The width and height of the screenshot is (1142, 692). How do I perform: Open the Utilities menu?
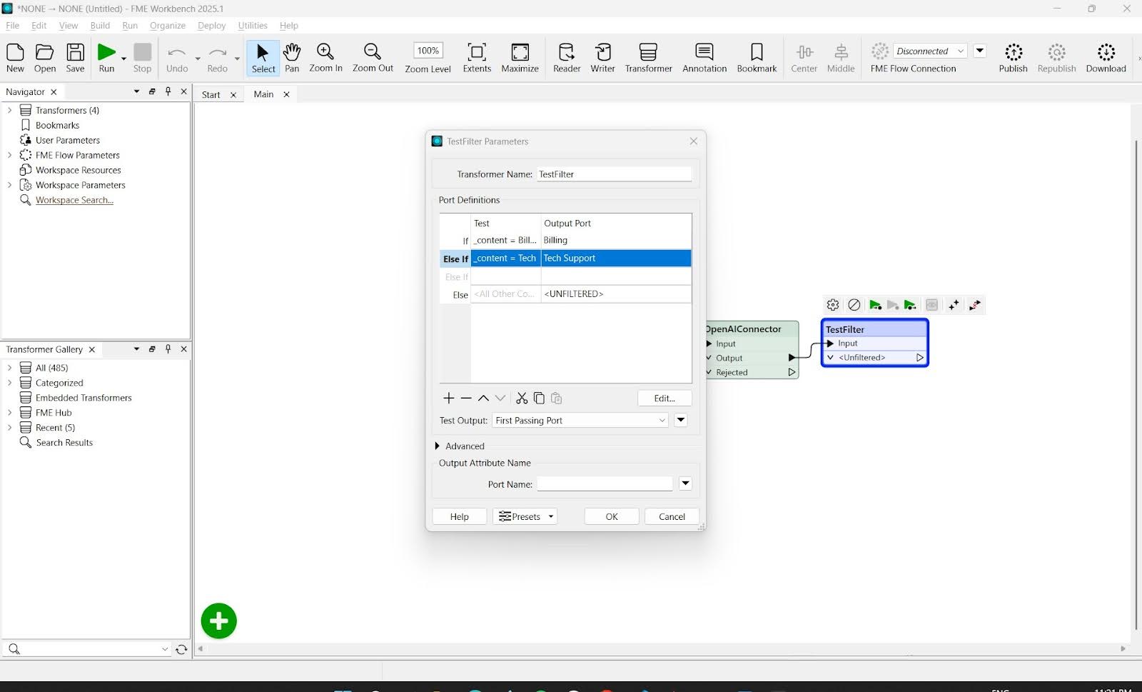click(x=252, y=26)
